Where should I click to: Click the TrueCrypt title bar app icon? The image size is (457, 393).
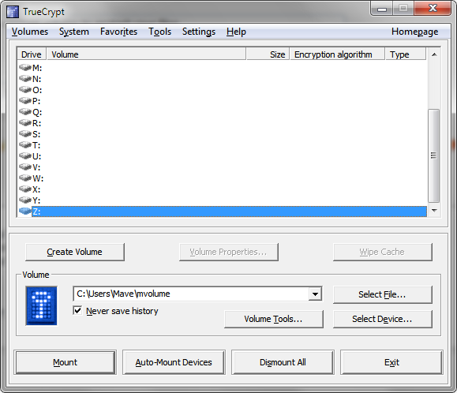(13, 12)
